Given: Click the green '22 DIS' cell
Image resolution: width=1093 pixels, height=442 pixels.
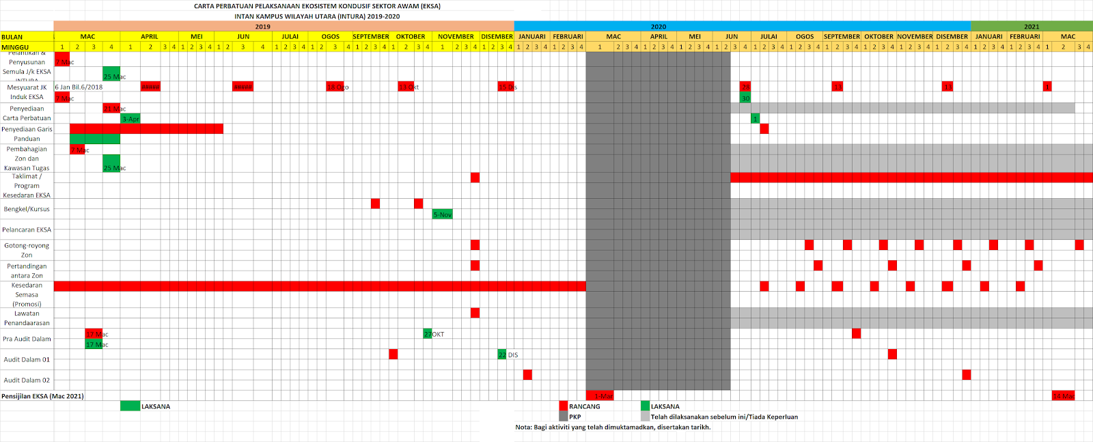Looking at the screenshot, I should pos(502,355).
